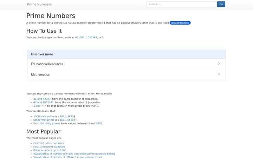253x158 pixels.
Task: Open the 5th fermat prime link
Action: pyautogui.click(x=44, y=120)
